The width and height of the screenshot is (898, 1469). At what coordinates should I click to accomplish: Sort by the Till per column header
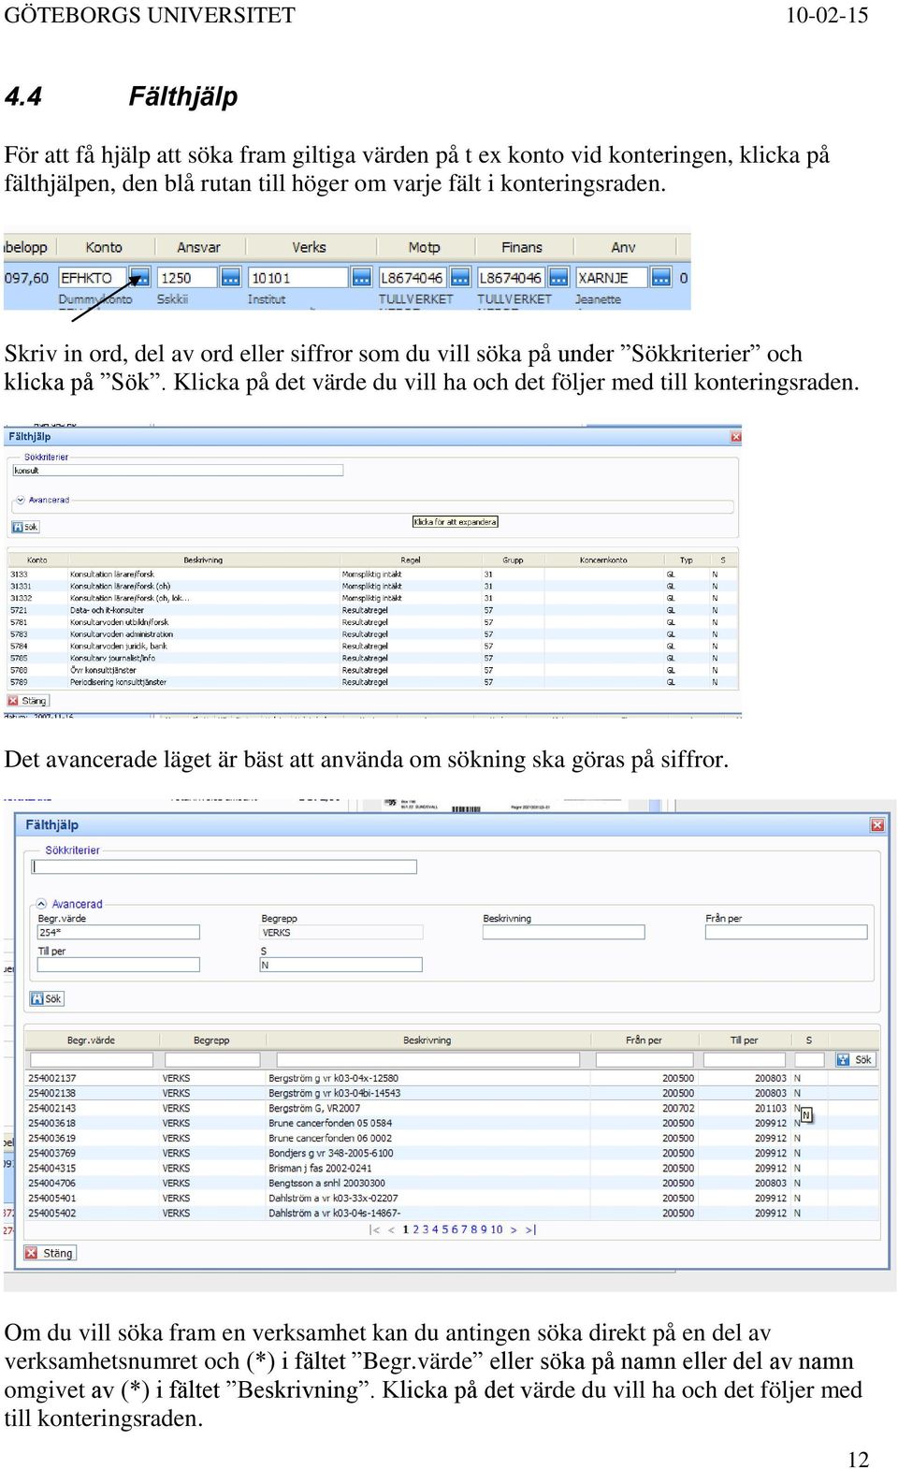coord(744,1040)
